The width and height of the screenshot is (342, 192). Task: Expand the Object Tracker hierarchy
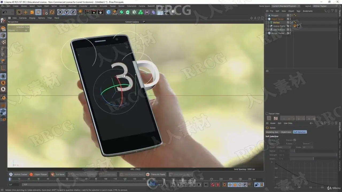pyautogui.click(x=267, y=19)
